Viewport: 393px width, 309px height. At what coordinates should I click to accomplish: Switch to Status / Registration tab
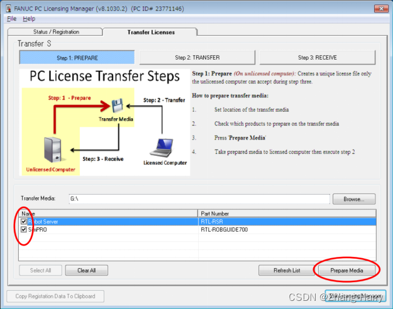55,32
